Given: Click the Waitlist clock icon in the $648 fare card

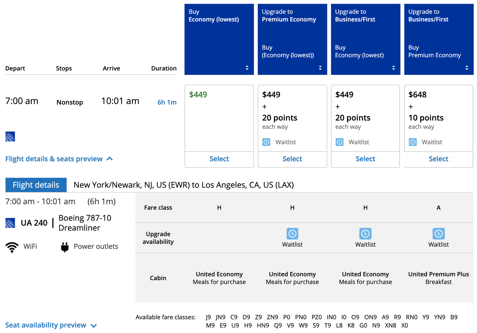Looking at the screenshot, I should click(x=413, y=142).
